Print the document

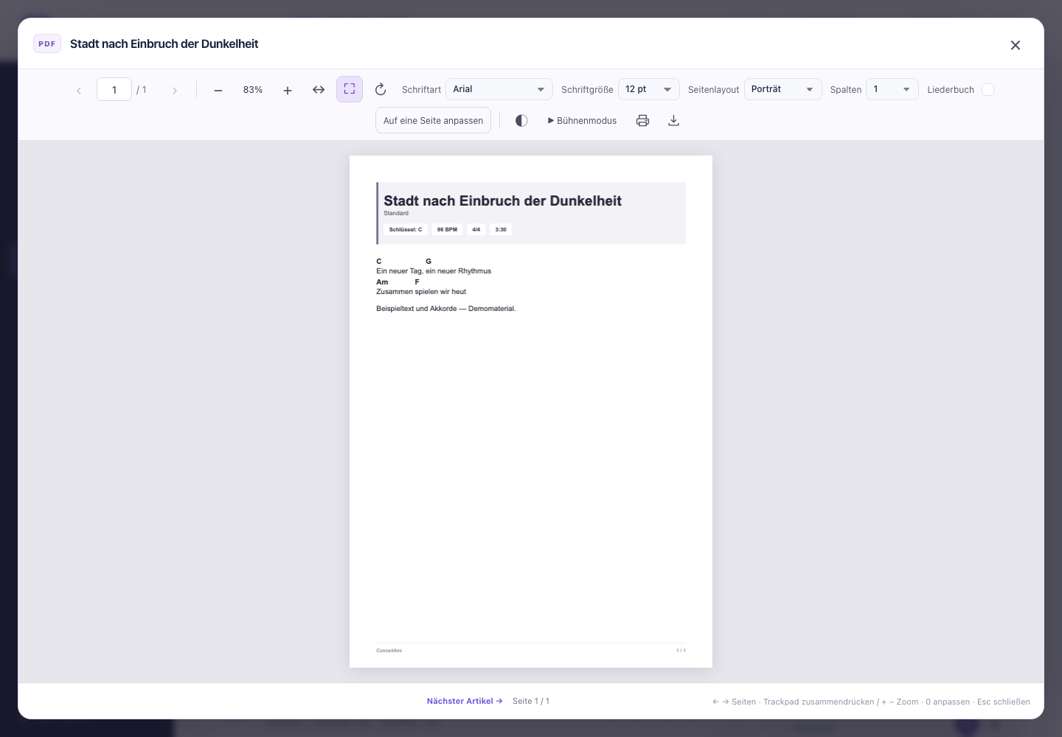coord(643,121)
